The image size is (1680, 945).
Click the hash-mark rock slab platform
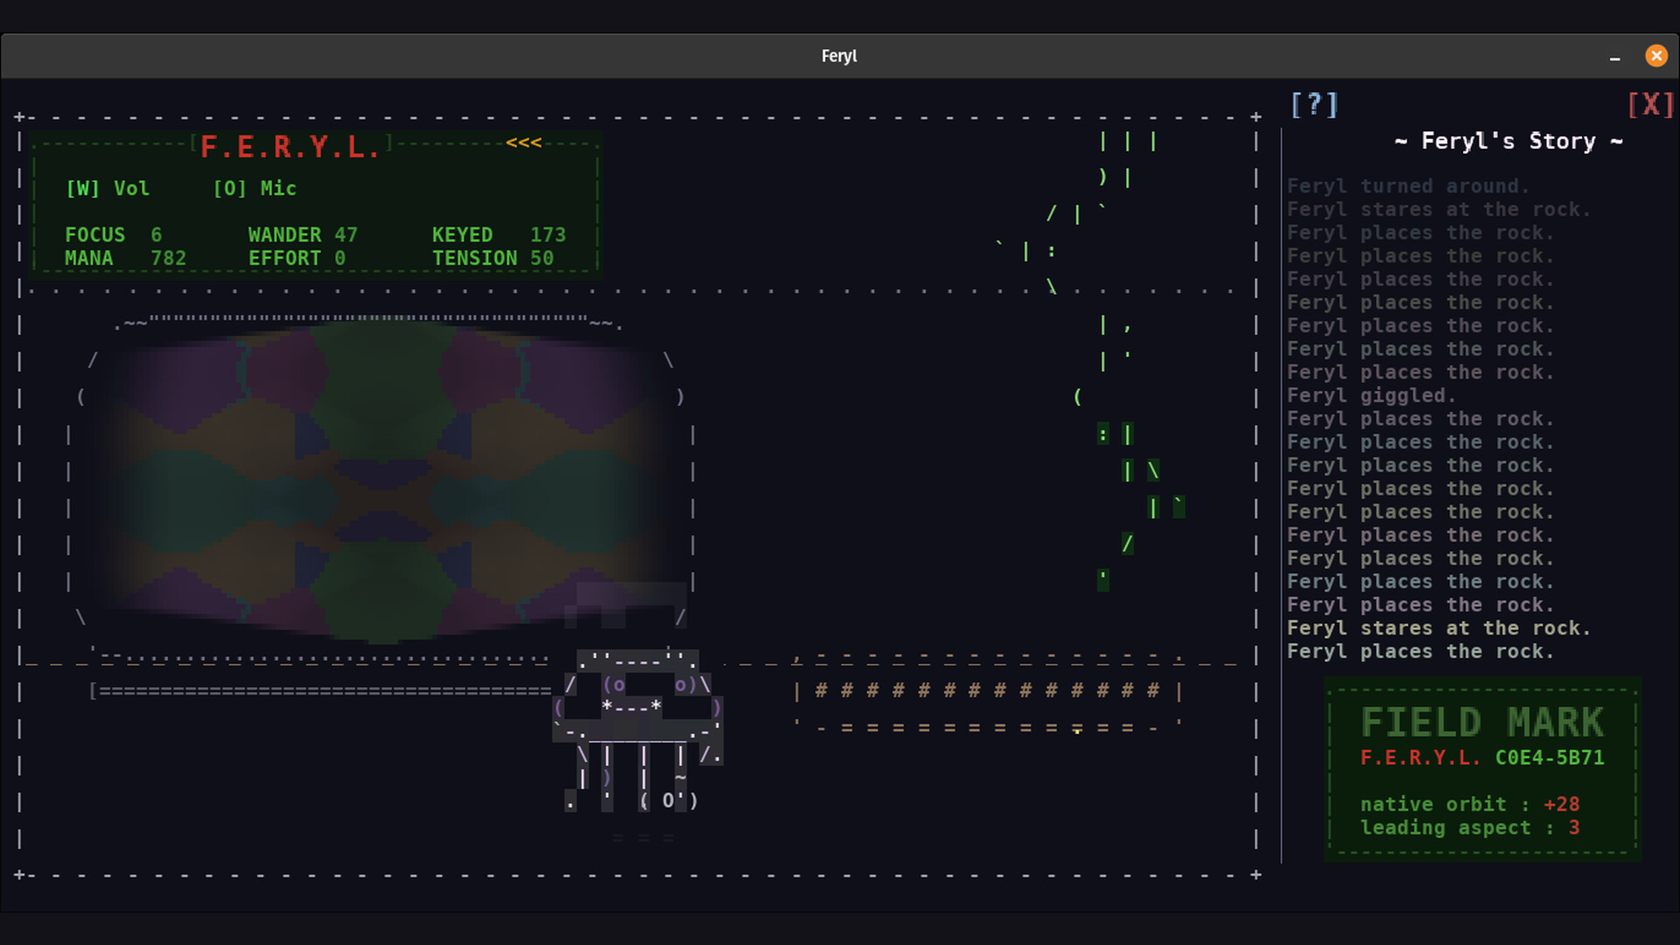[987, 691]
